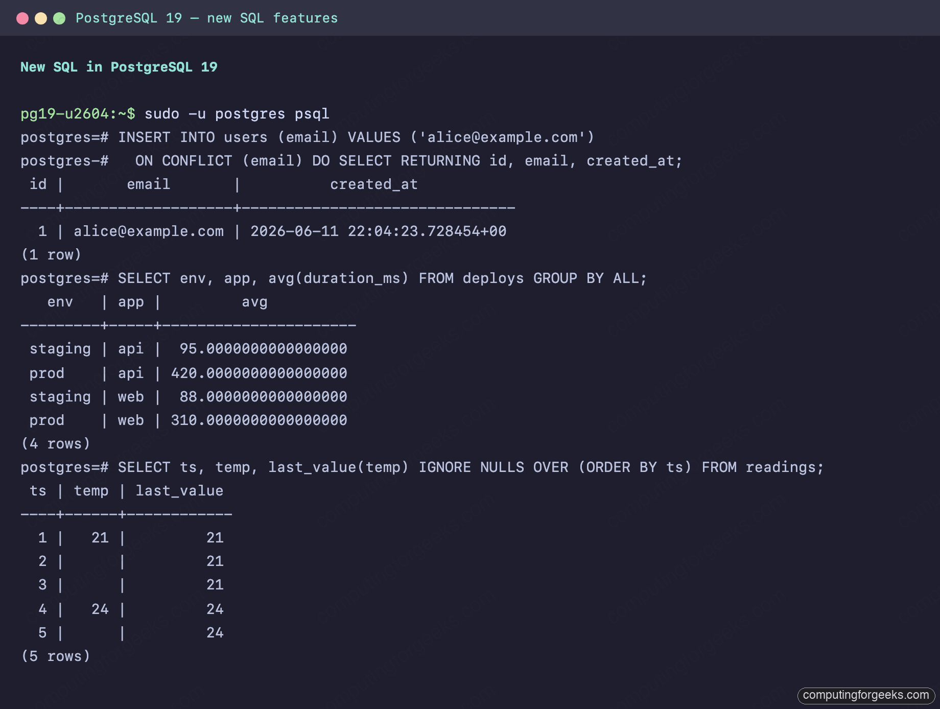Click the timestamp '2026-06-11 22:04:23.728454+00'
The height and width of the screenshot is (709, 940).
379,231
